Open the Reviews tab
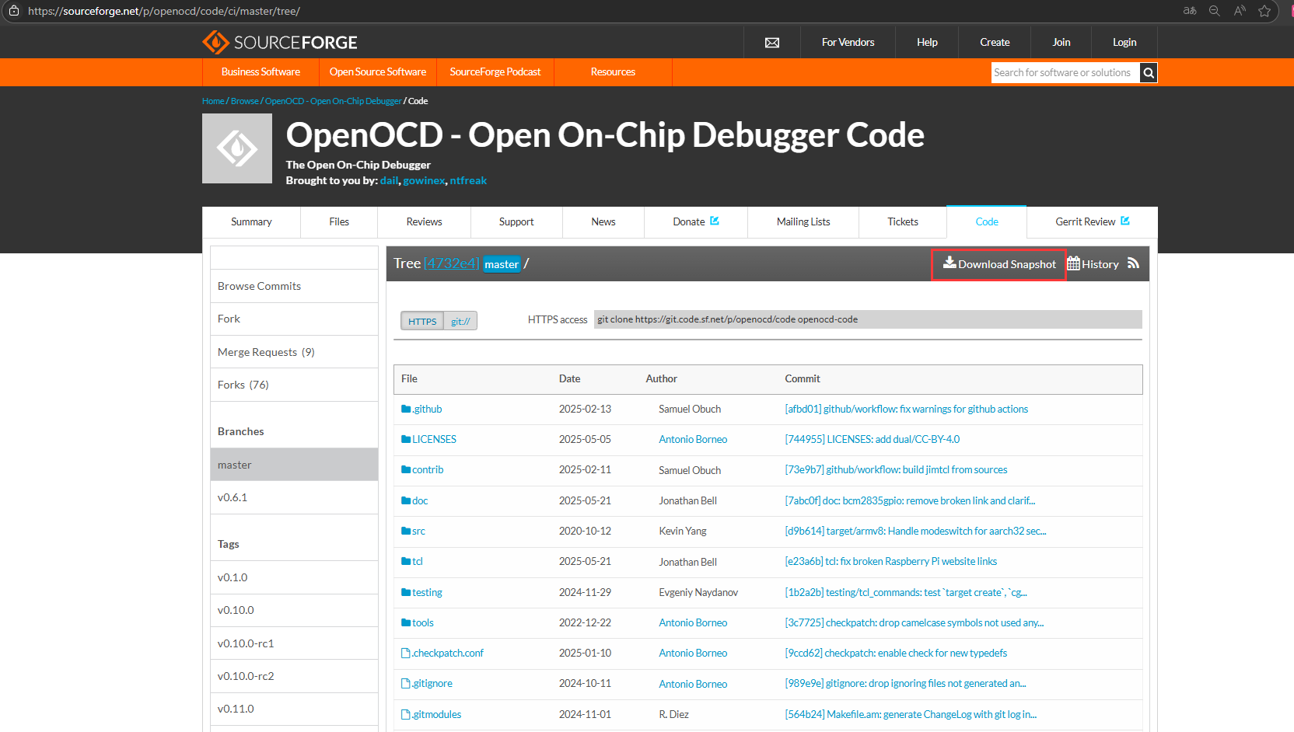1294x732 pixels. 424,221
